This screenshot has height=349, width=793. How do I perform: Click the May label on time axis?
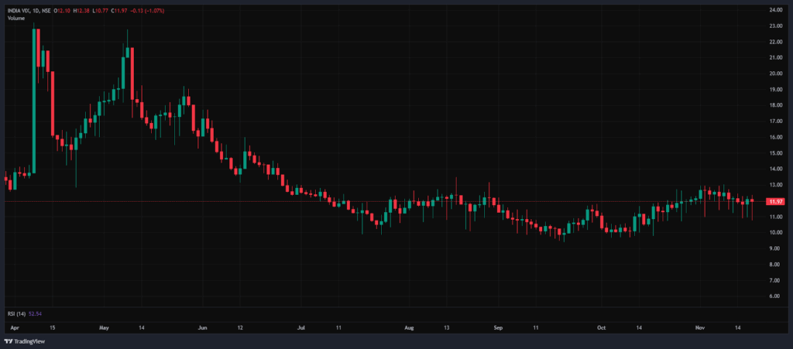coord(105,328)
